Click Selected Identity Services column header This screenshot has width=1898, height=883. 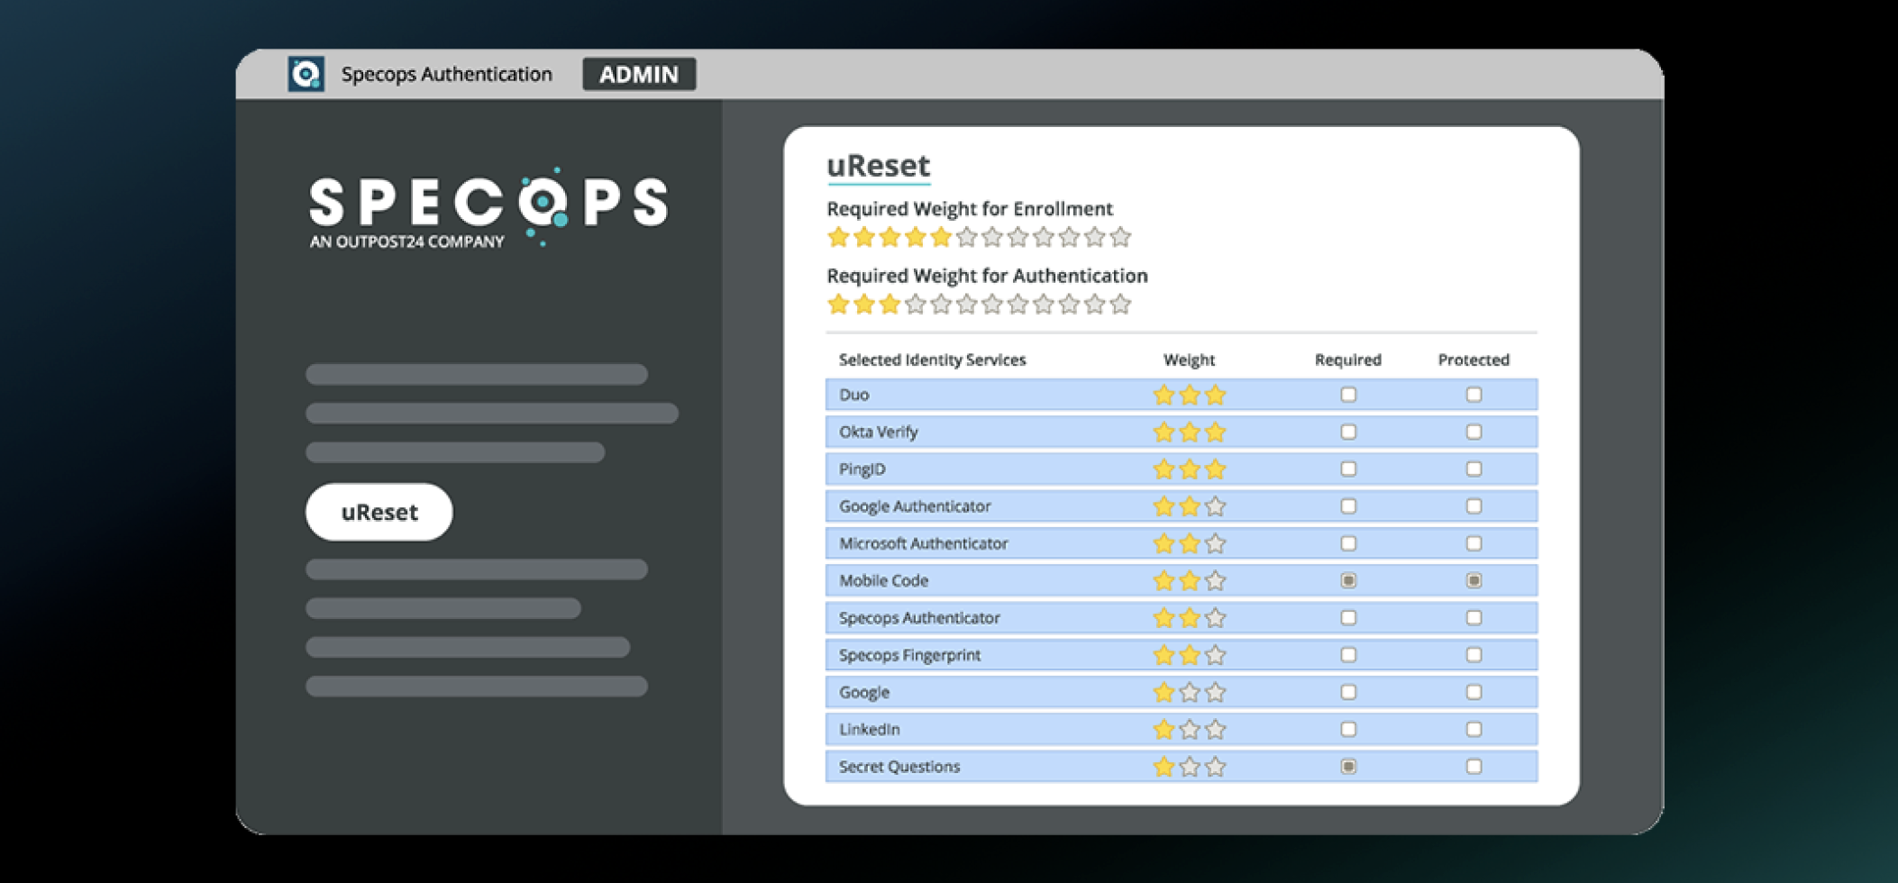(x=932, y=360)
